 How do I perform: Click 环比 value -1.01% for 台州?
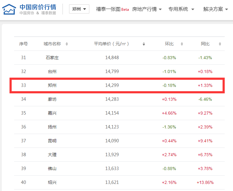click(169, 71)
